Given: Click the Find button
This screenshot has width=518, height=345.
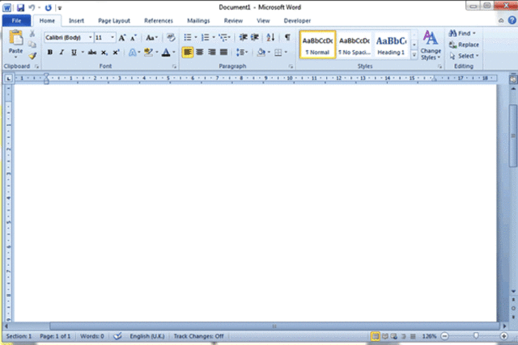Looking at the screenshot, I should 462,33.
